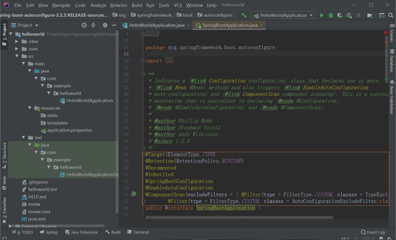The width and height of the screenshot is (396, 240).
Task: Start debugging with the bug icon
Action: click(x=331, y=15)
